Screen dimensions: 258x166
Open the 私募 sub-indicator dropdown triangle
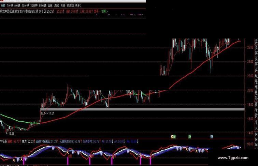(1, 141)
